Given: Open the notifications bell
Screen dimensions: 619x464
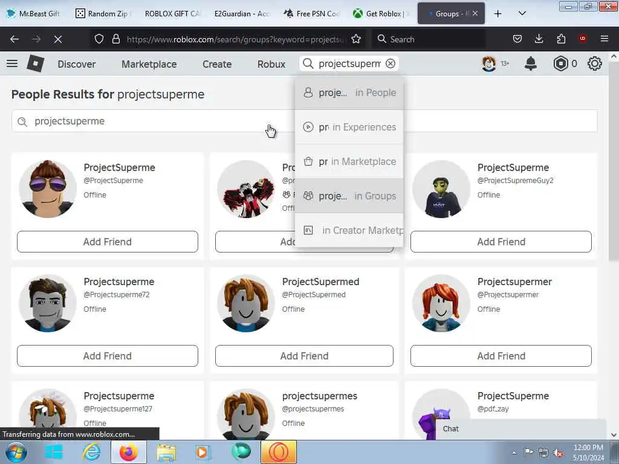Looking at the screenshot, I should click(531, 63).
